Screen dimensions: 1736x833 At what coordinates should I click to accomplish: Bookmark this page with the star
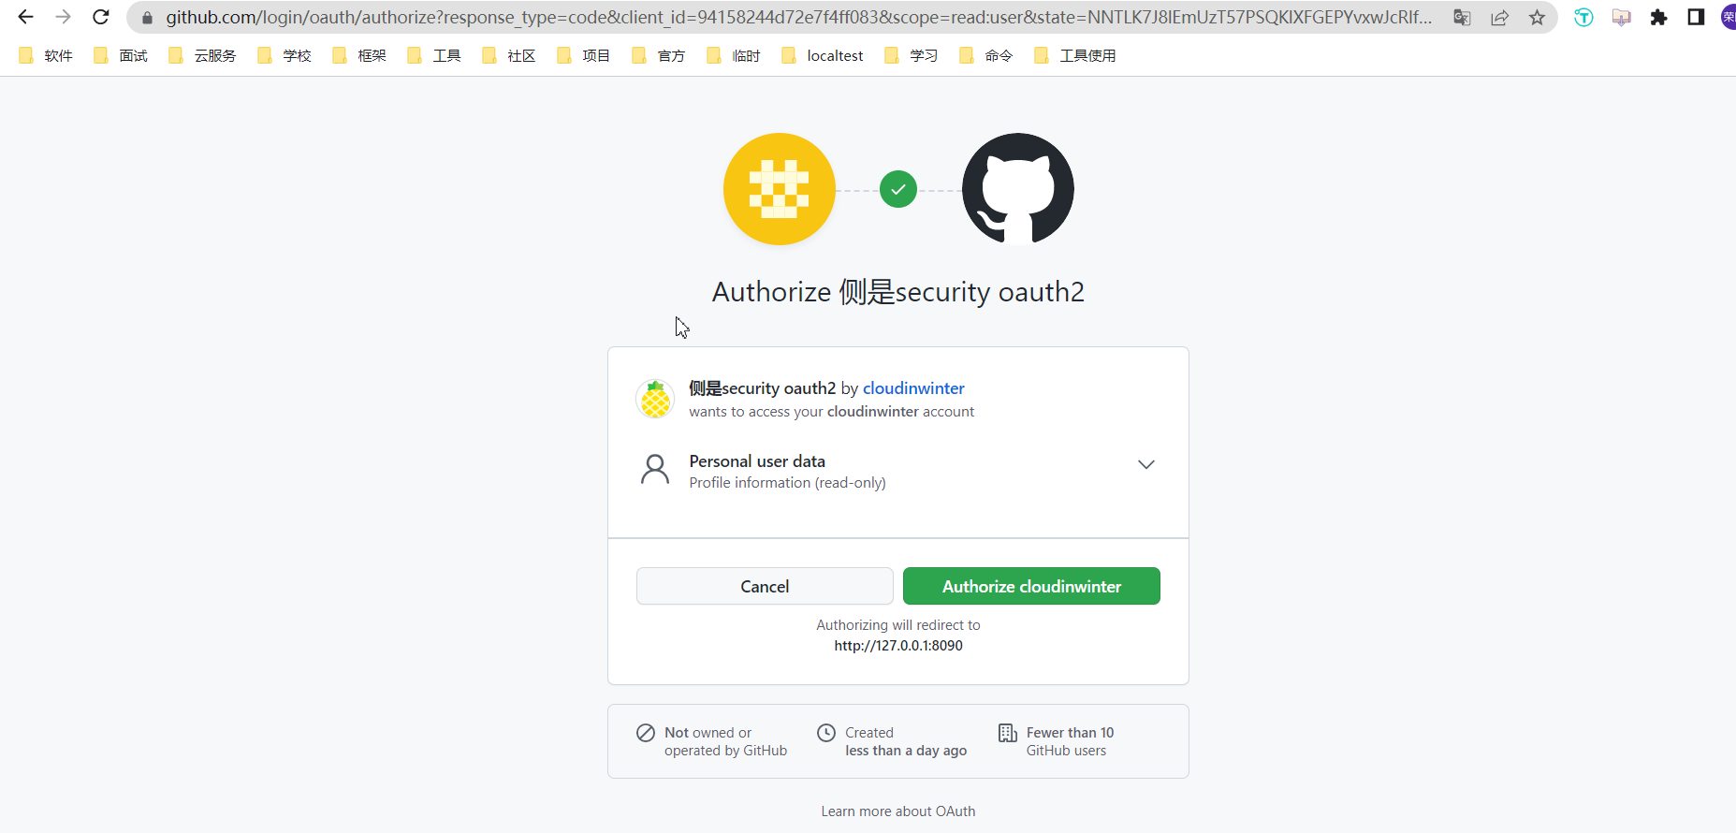(x=1537, y=17)
